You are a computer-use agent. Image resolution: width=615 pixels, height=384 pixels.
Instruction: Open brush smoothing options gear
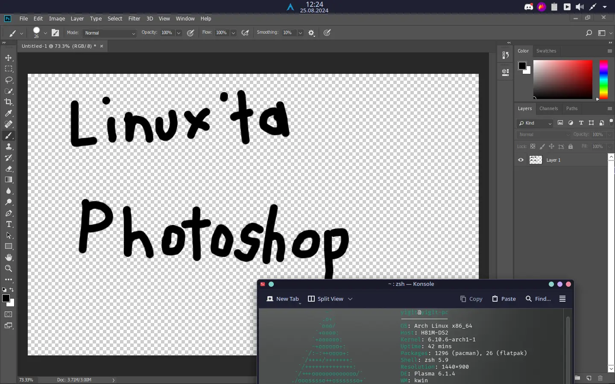tap(311, 33)
